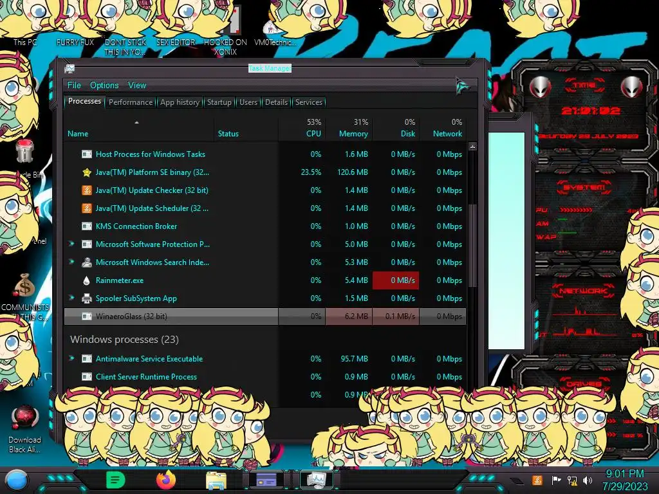Screen dimensions: 659x494
Task: Open the volume speaker tray icon
Action: coord(587,480)
